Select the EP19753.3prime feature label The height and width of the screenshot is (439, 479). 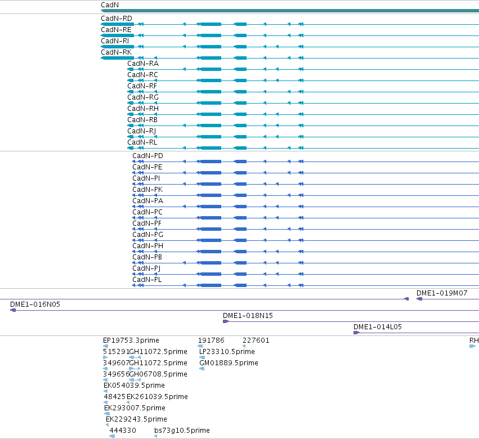pyautogui.click(x=131, y=341)
